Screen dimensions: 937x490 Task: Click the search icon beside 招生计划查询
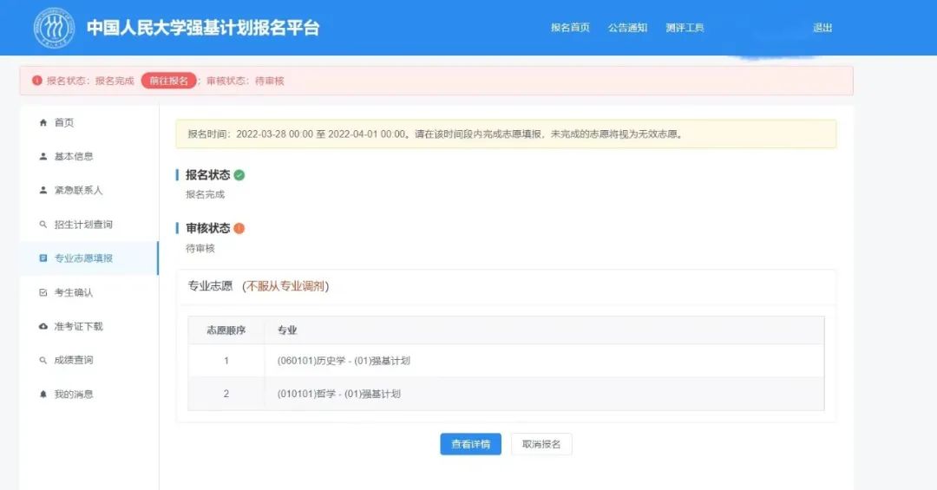tap(43, 225)
